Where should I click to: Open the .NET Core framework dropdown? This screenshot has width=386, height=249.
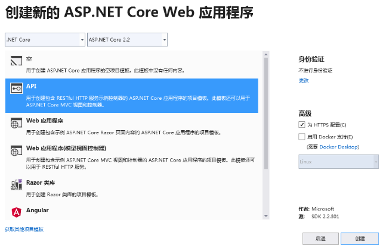tap(45, 40)
